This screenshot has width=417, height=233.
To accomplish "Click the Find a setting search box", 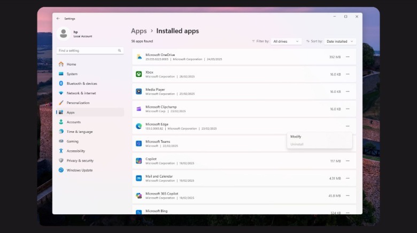I will pyautogui.click(x=88, y=51).
